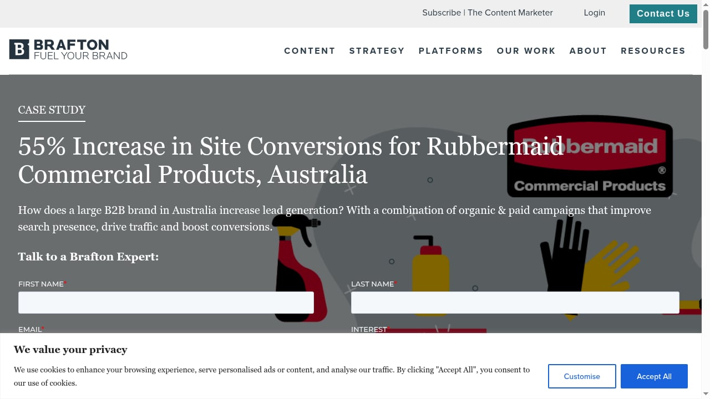Open the Content menu
This screenshot has height=399, width=710.
[x=310, y=51]
